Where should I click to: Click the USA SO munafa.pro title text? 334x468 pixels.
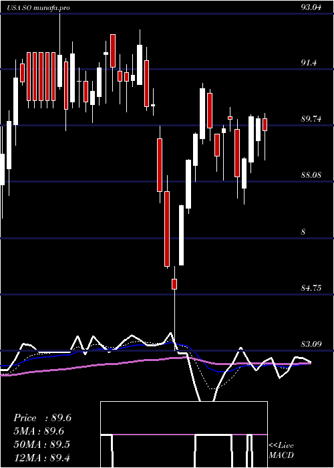(39, 8)
